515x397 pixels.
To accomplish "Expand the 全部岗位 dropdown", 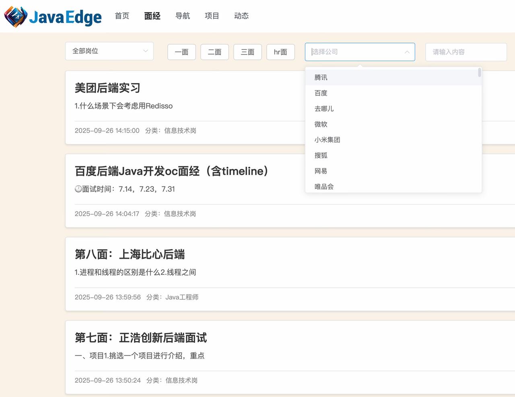I will (109, 51).
